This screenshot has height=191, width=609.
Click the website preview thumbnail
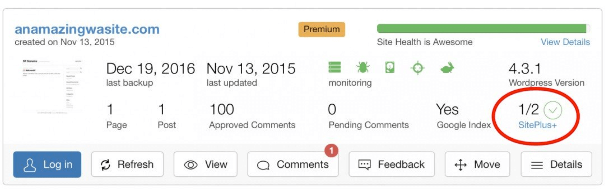[52, 87]
